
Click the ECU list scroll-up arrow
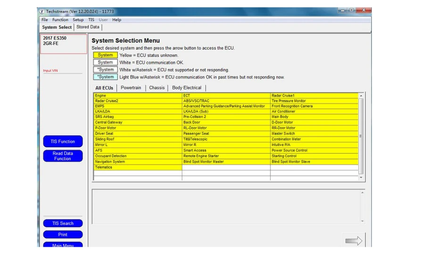click(361, 96)
